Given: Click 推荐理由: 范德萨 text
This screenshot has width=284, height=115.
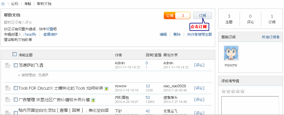Looking at the screenshot, I should coord(35,75).
